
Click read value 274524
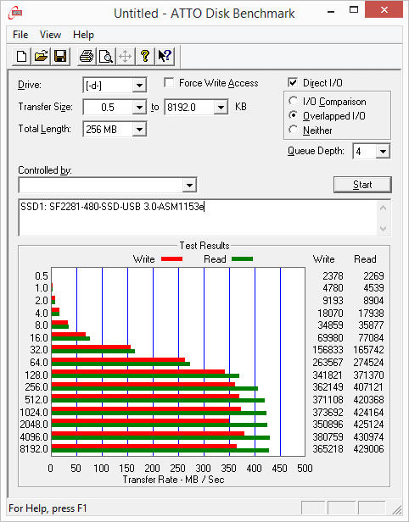point(368,362)
